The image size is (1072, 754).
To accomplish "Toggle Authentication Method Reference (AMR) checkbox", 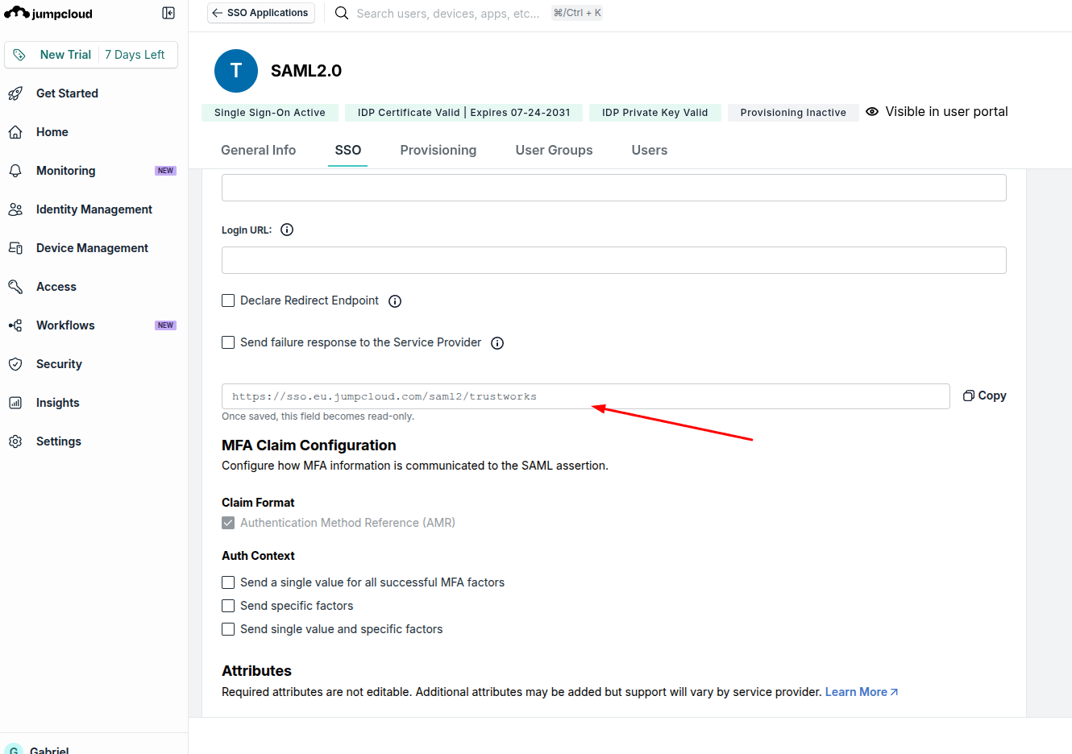I will pyautogui.click(x=228, y=523).
